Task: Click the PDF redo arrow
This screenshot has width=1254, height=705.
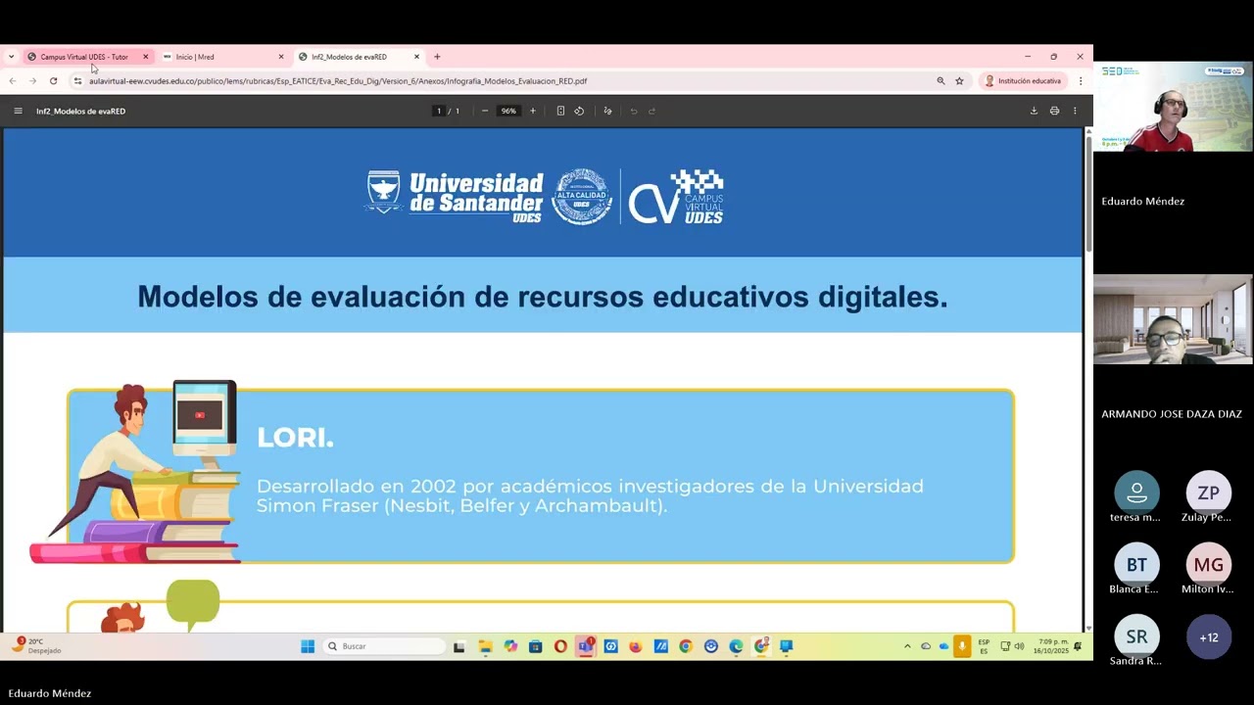Action: [651, 111]
